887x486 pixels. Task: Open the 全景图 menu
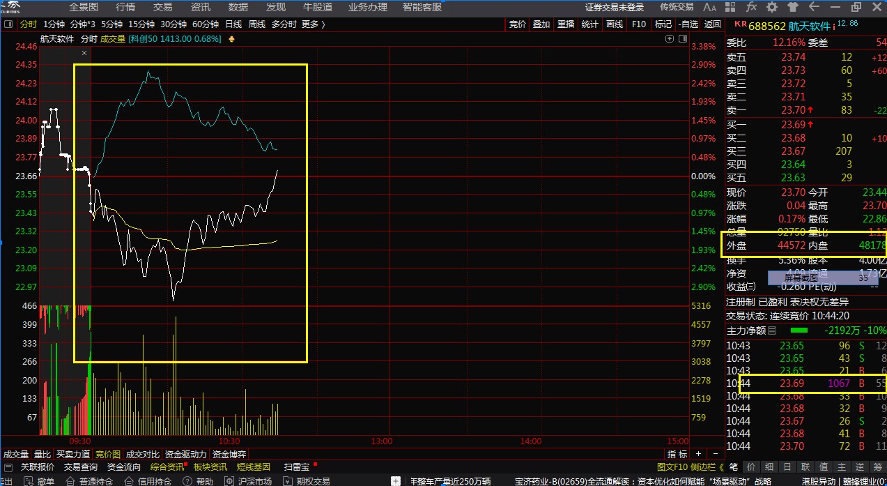(84, 7)
